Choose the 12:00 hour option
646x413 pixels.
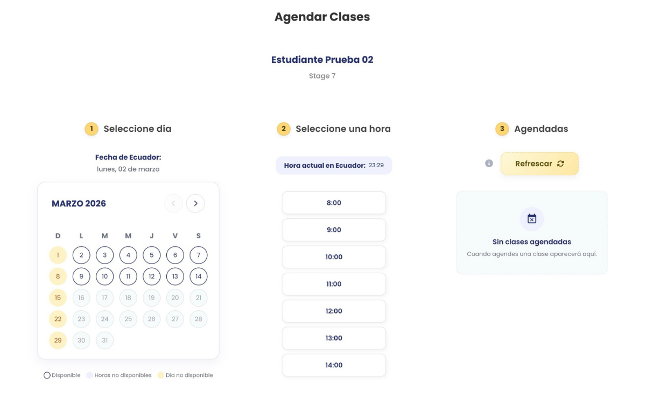click(334, 311)
